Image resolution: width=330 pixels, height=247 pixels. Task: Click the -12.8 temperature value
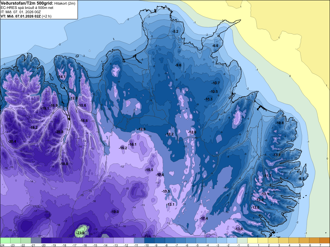(192, 132)
